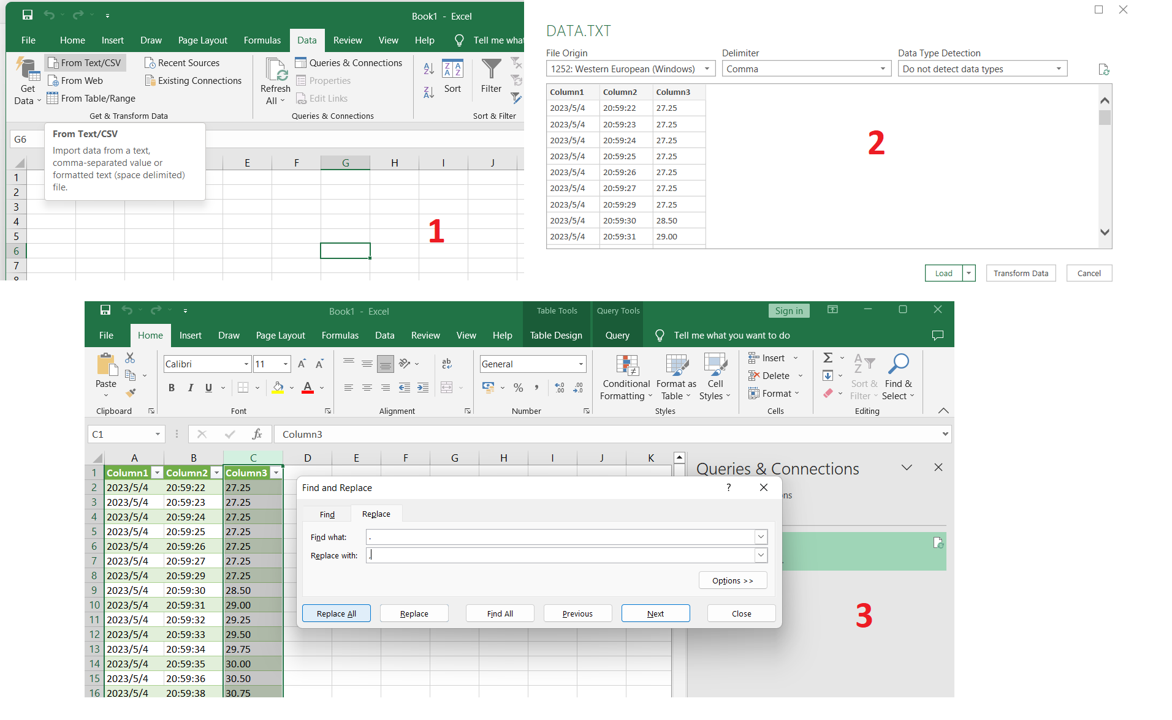Screen dimensions: 1172x720
Task: Apply Sort A to Z
Action: pyautogui.click(x=428, y=69)
